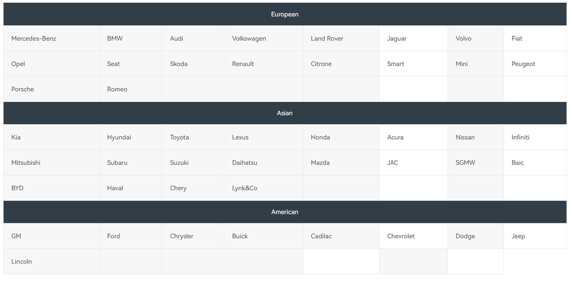Pick the Infiniti brand

click(520, 138)
